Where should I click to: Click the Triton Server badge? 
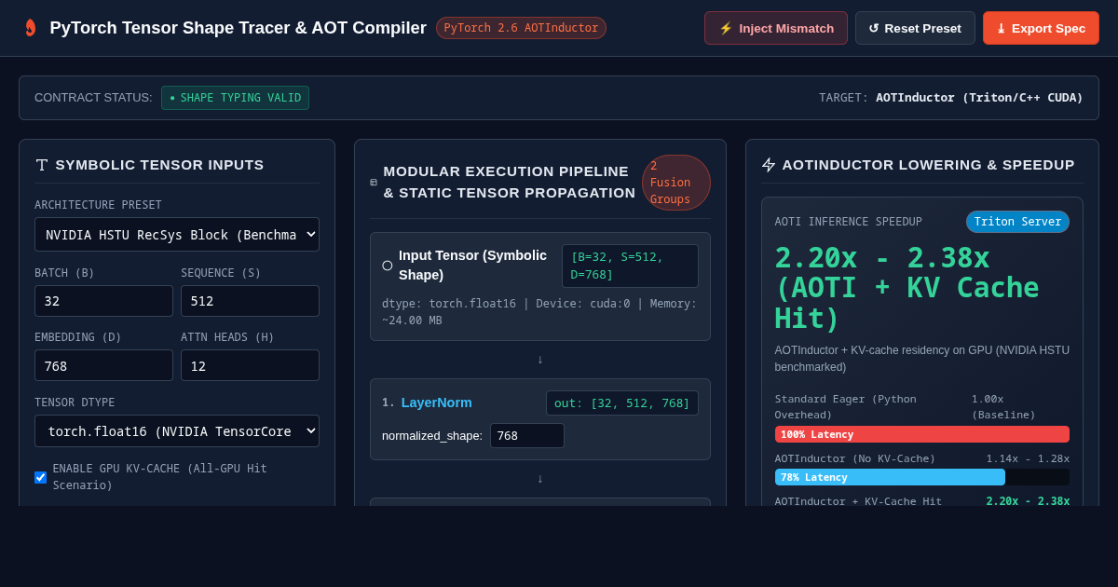tap(1017, 222)
